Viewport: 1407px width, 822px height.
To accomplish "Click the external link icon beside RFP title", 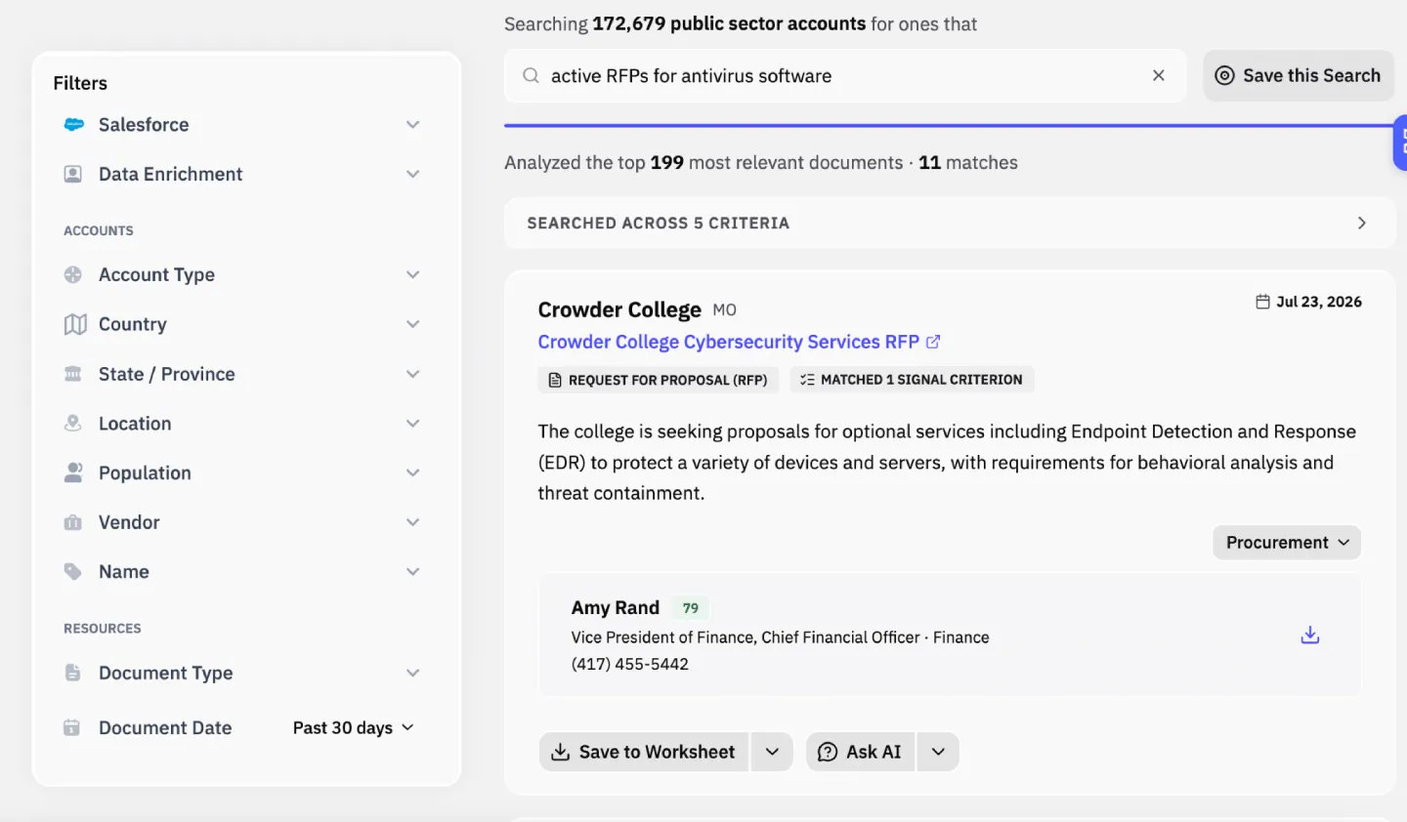I will (933, 342).
